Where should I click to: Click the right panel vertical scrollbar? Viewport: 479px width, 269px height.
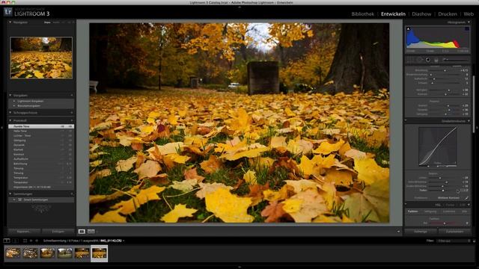tap(474, 104)
